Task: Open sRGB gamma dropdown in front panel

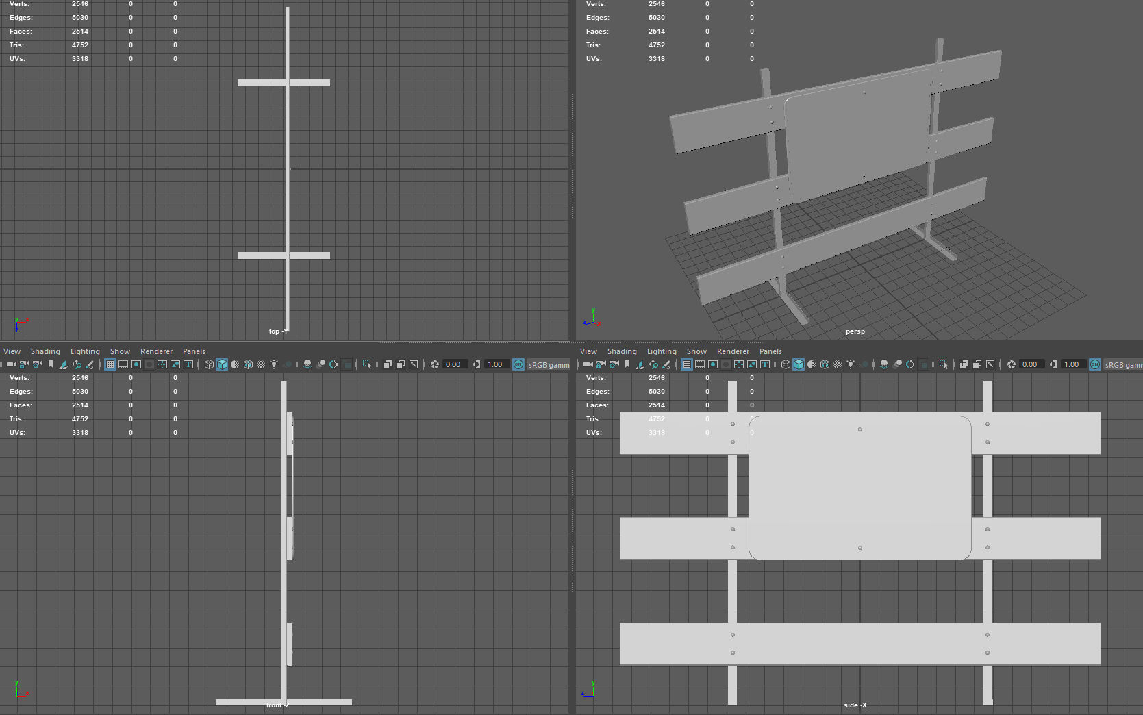Action: (x=549, y=364)
